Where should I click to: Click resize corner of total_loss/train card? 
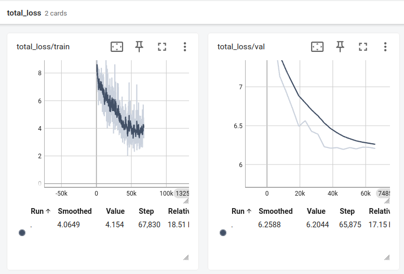pyautogui.click(x=186, y=257)
